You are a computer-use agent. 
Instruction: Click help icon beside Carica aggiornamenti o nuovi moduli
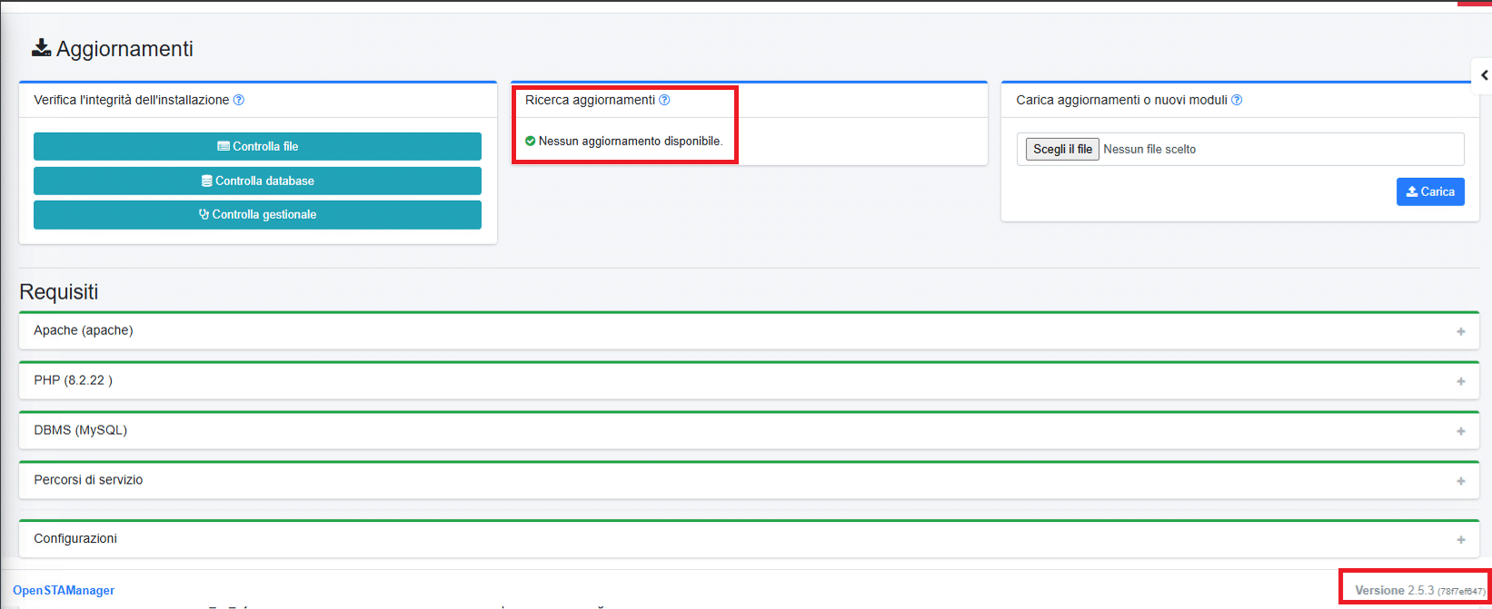coord(1237,100)
